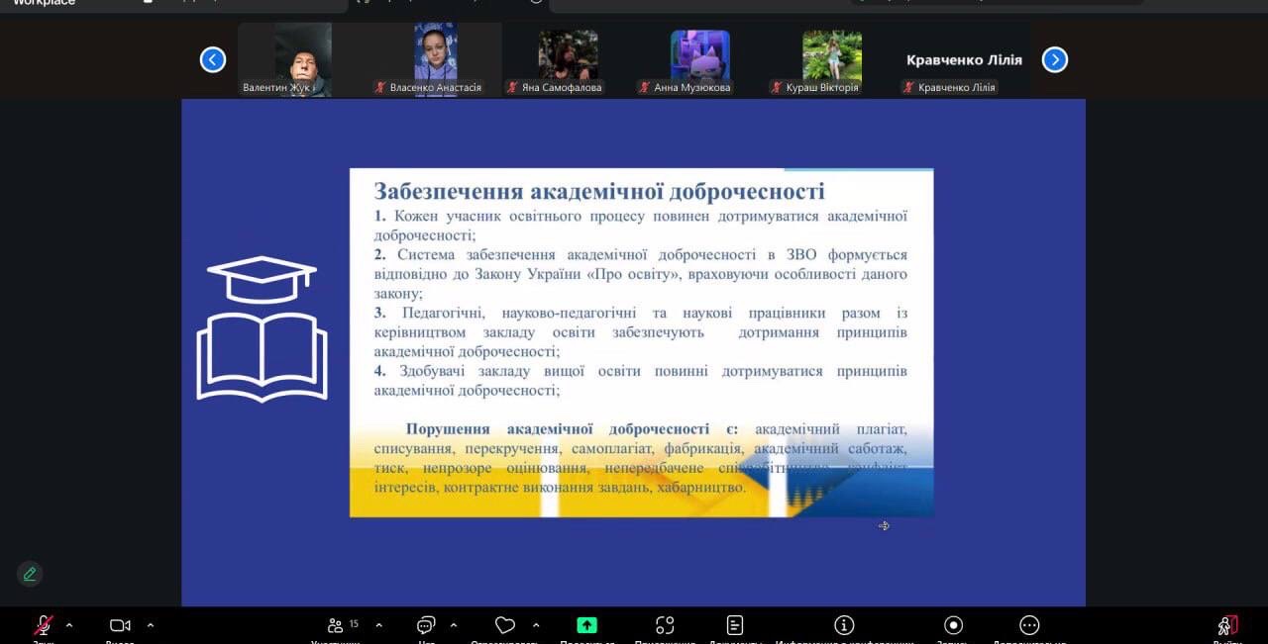
Task: Show meeting information icon
Action: click(x=844, y=625)
